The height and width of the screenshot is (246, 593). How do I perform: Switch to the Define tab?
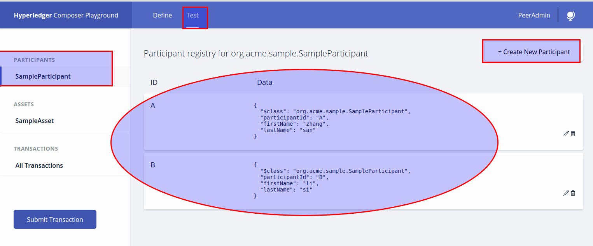[x=162, y=16]
